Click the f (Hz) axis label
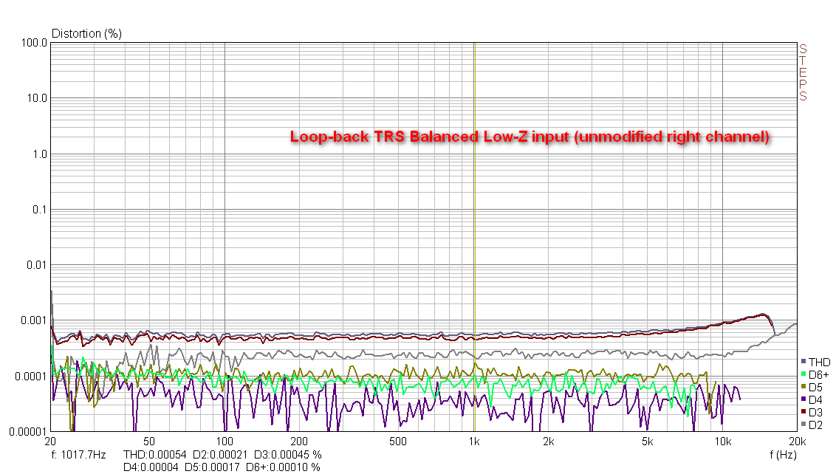 point(783,455)
